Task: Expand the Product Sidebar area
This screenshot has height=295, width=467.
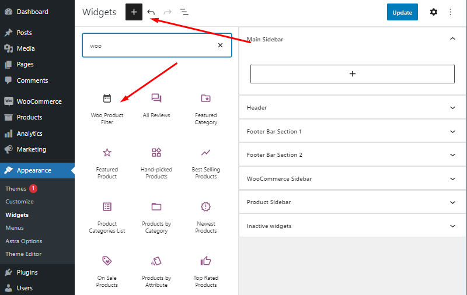Action: point(352,202)
